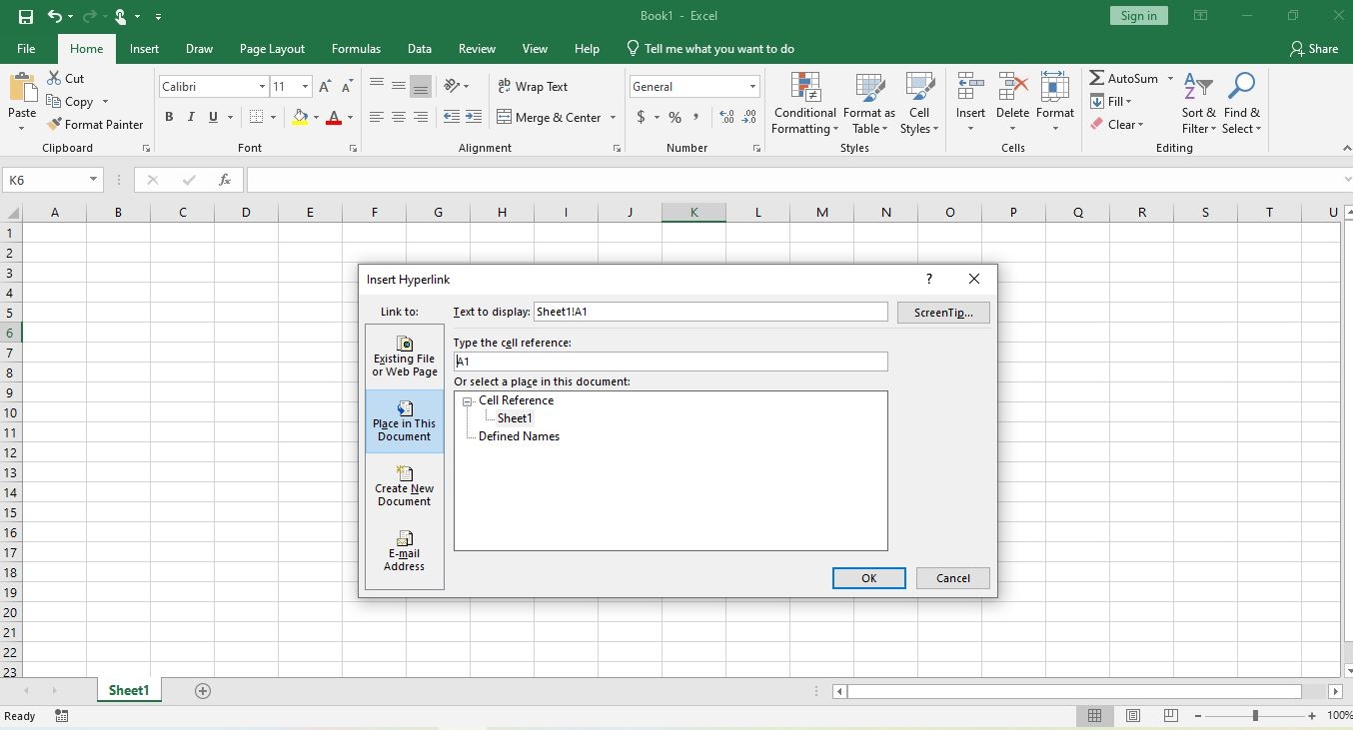The height and width of the screenshot is (730, 1353).
Task: Click the Tell me search box
Action: pyautogui.click(x=709, y=48)
